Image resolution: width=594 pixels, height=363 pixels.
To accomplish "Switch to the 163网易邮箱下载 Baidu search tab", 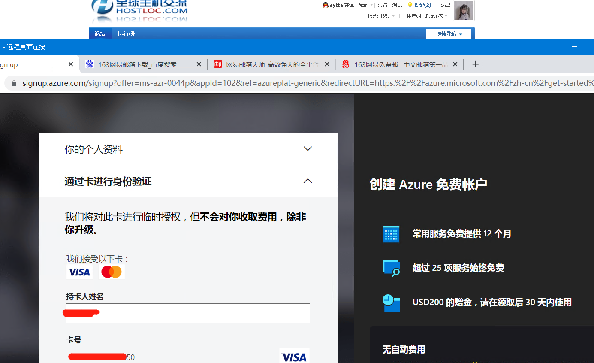I will 137,64.
